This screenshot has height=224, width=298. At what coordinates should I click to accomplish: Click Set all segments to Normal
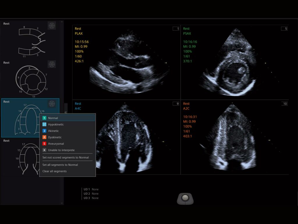click(x=60, y=165)
